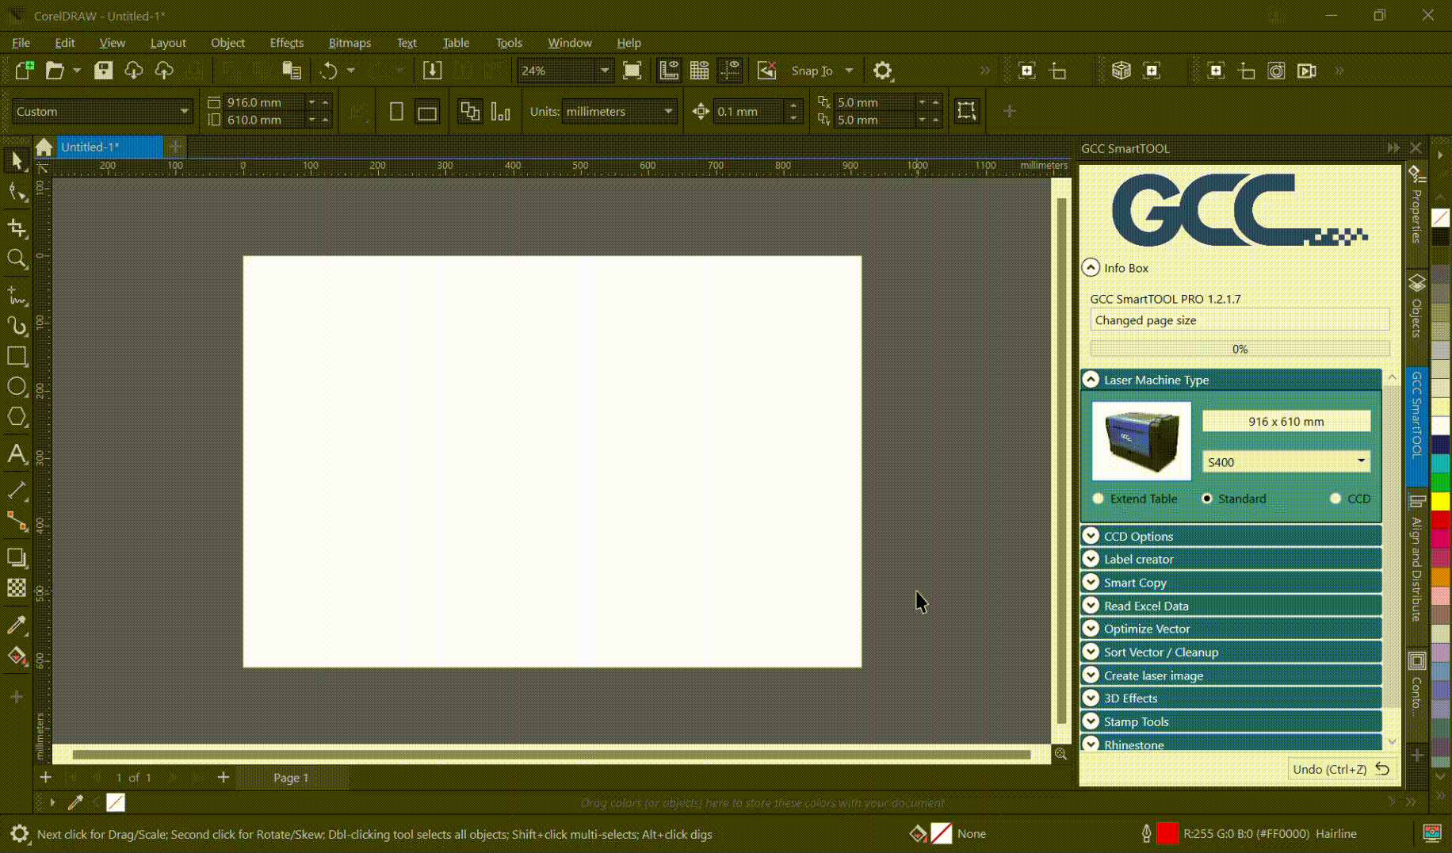This screenshot has width=1452, height=853.
Task: Select the Transparency checkerboard tool
Action: click(17, 587)
